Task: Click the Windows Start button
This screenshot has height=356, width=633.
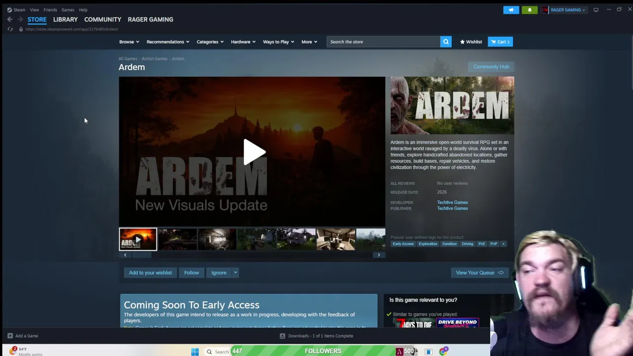Action: tap(195, 352)
